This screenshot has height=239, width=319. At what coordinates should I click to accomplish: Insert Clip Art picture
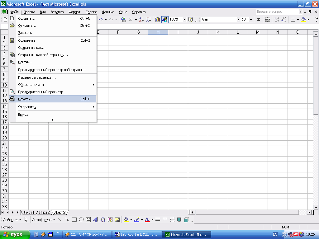click(x=110, y=219)
